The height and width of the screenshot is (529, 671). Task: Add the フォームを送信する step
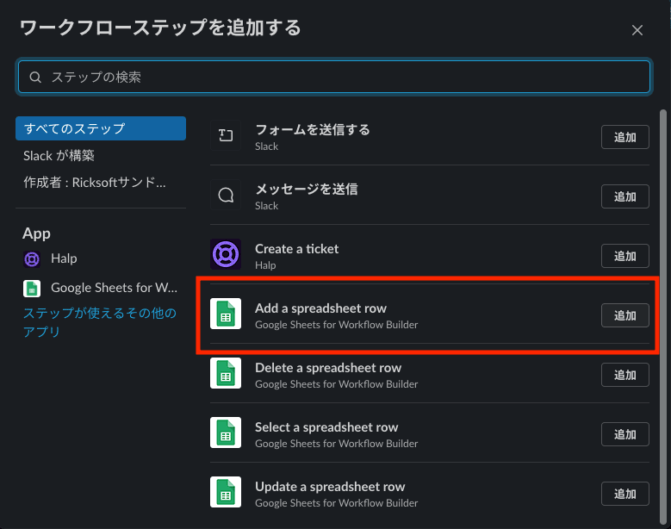(624, 137)
